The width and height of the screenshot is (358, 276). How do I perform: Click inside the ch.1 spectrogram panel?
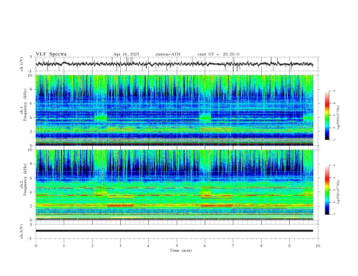coord(174,110)
